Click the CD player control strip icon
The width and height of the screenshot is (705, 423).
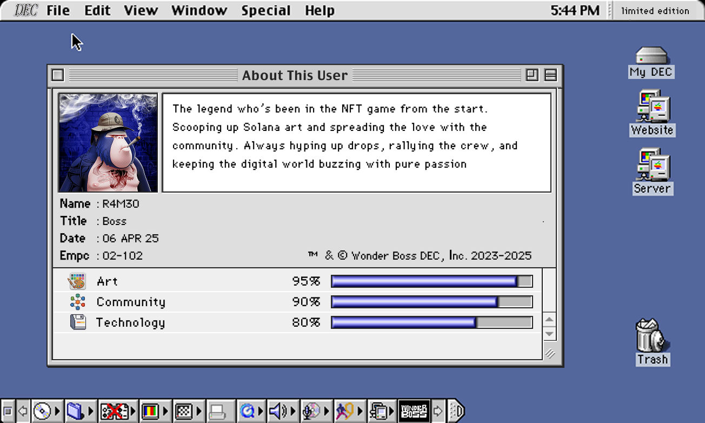click(42, 412)
